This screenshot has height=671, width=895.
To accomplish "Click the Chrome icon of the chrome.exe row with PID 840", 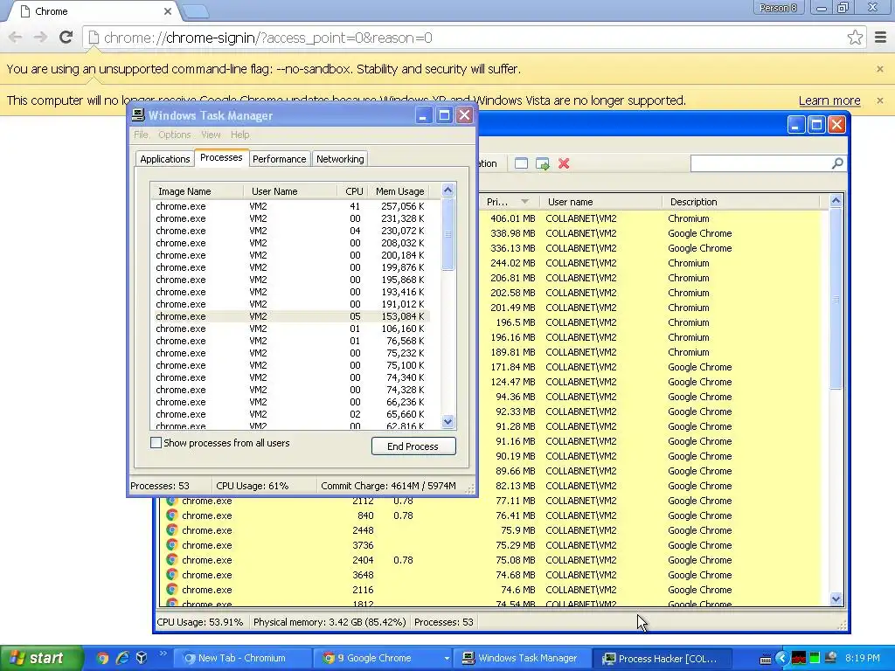I will point(171,515).
